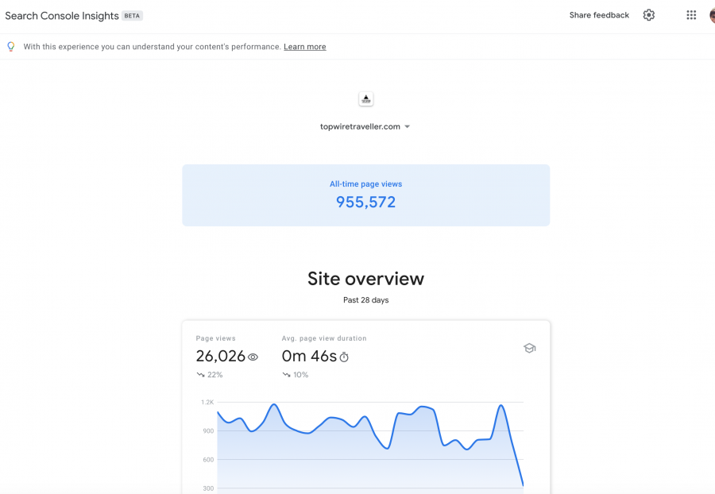Click the 900 axis label
Screen dimensions: 715x494
208,430
